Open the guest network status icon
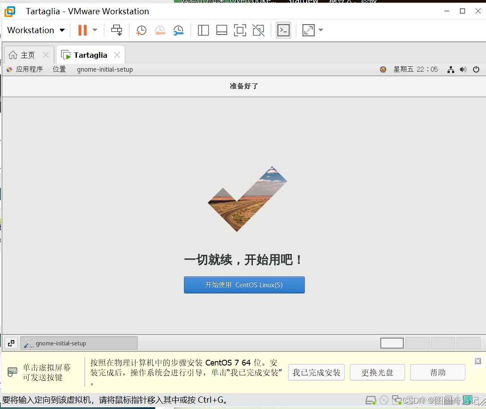The height and width of the screenshot is (409, 486). tap(451, 69)
